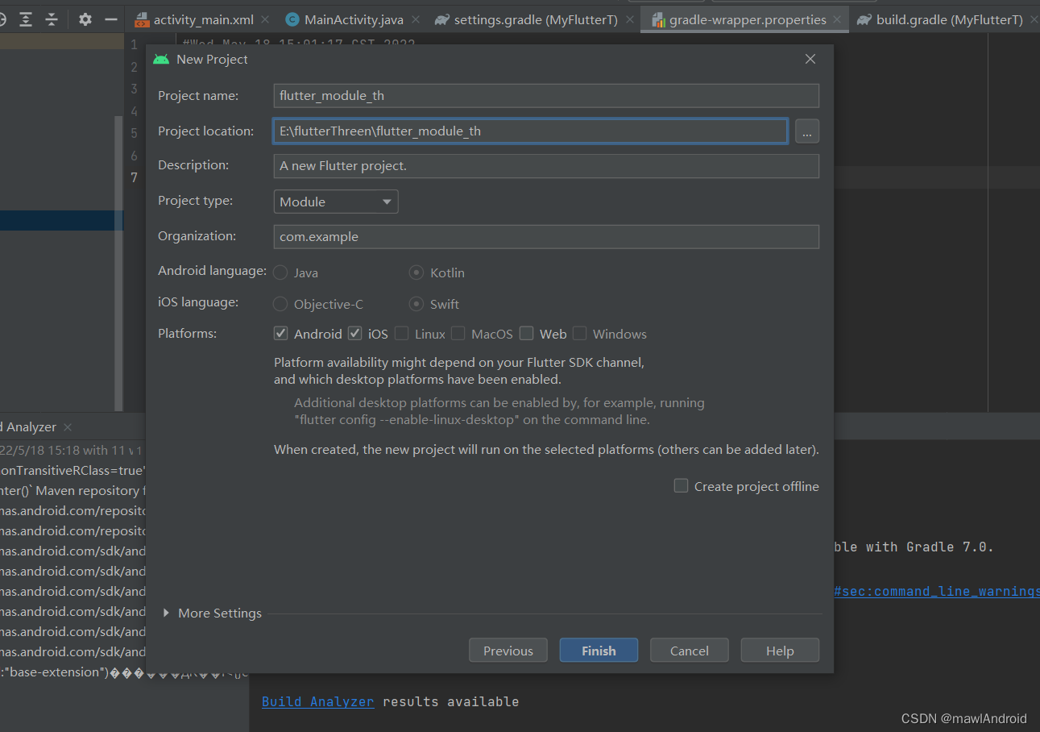Hide the project panel with minus icon
This screenshot has width=1040, height=732.
pyautogui.click(x=111, y=19)
